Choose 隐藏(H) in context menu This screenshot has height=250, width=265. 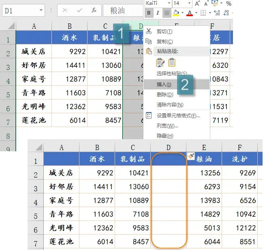(177, 136)
